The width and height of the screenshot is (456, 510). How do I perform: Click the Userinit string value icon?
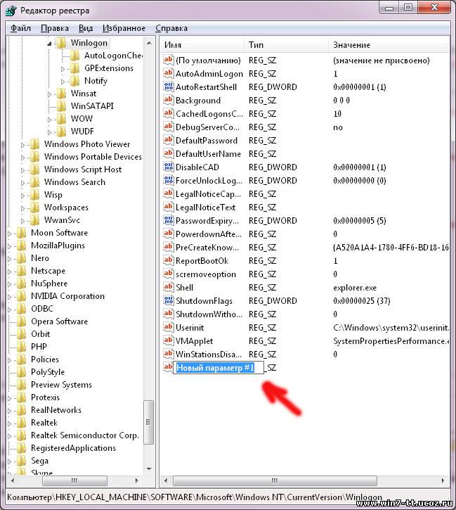[x=168, y=327]
